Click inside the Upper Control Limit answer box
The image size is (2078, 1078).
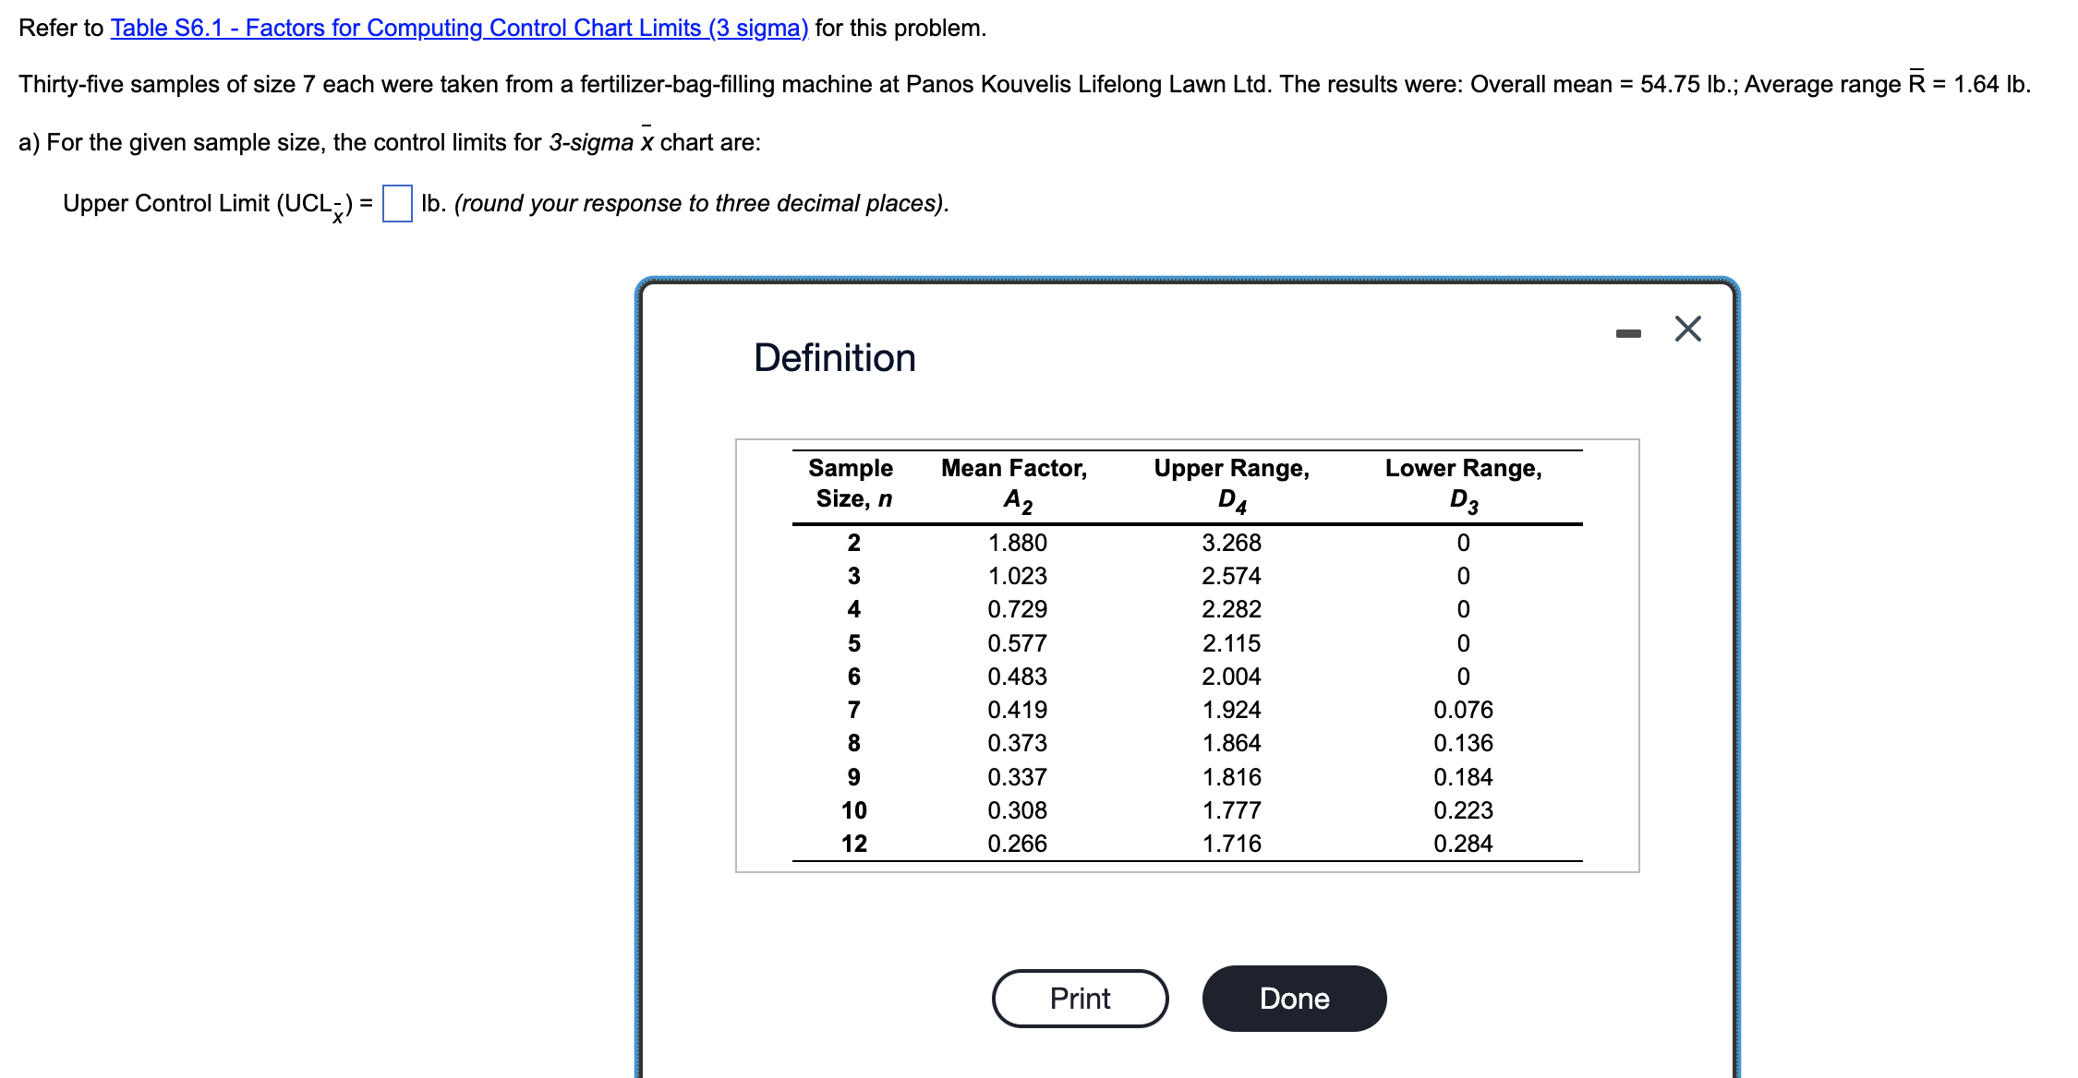pyautogui.click(x=395, y=203)
